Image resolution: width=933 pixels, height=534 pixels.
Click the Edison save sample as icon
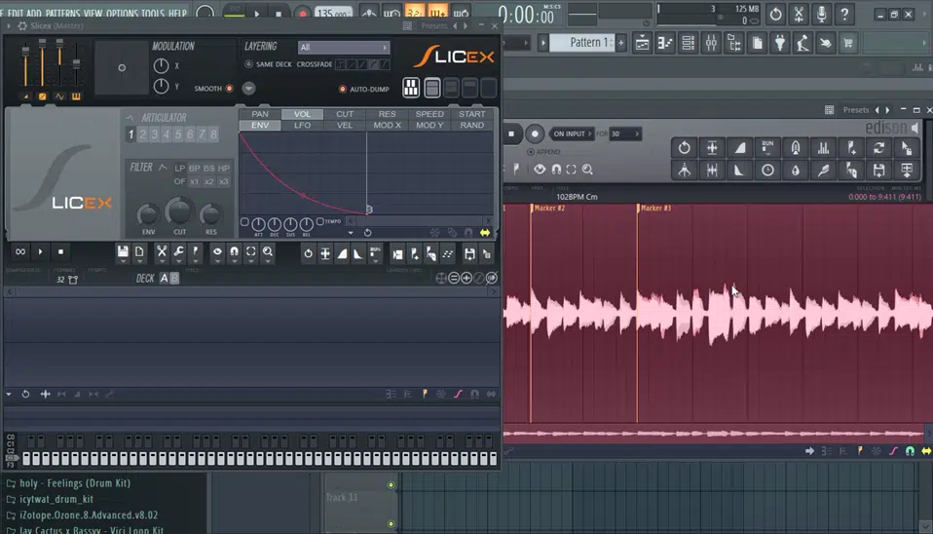(x=878, y=171)
